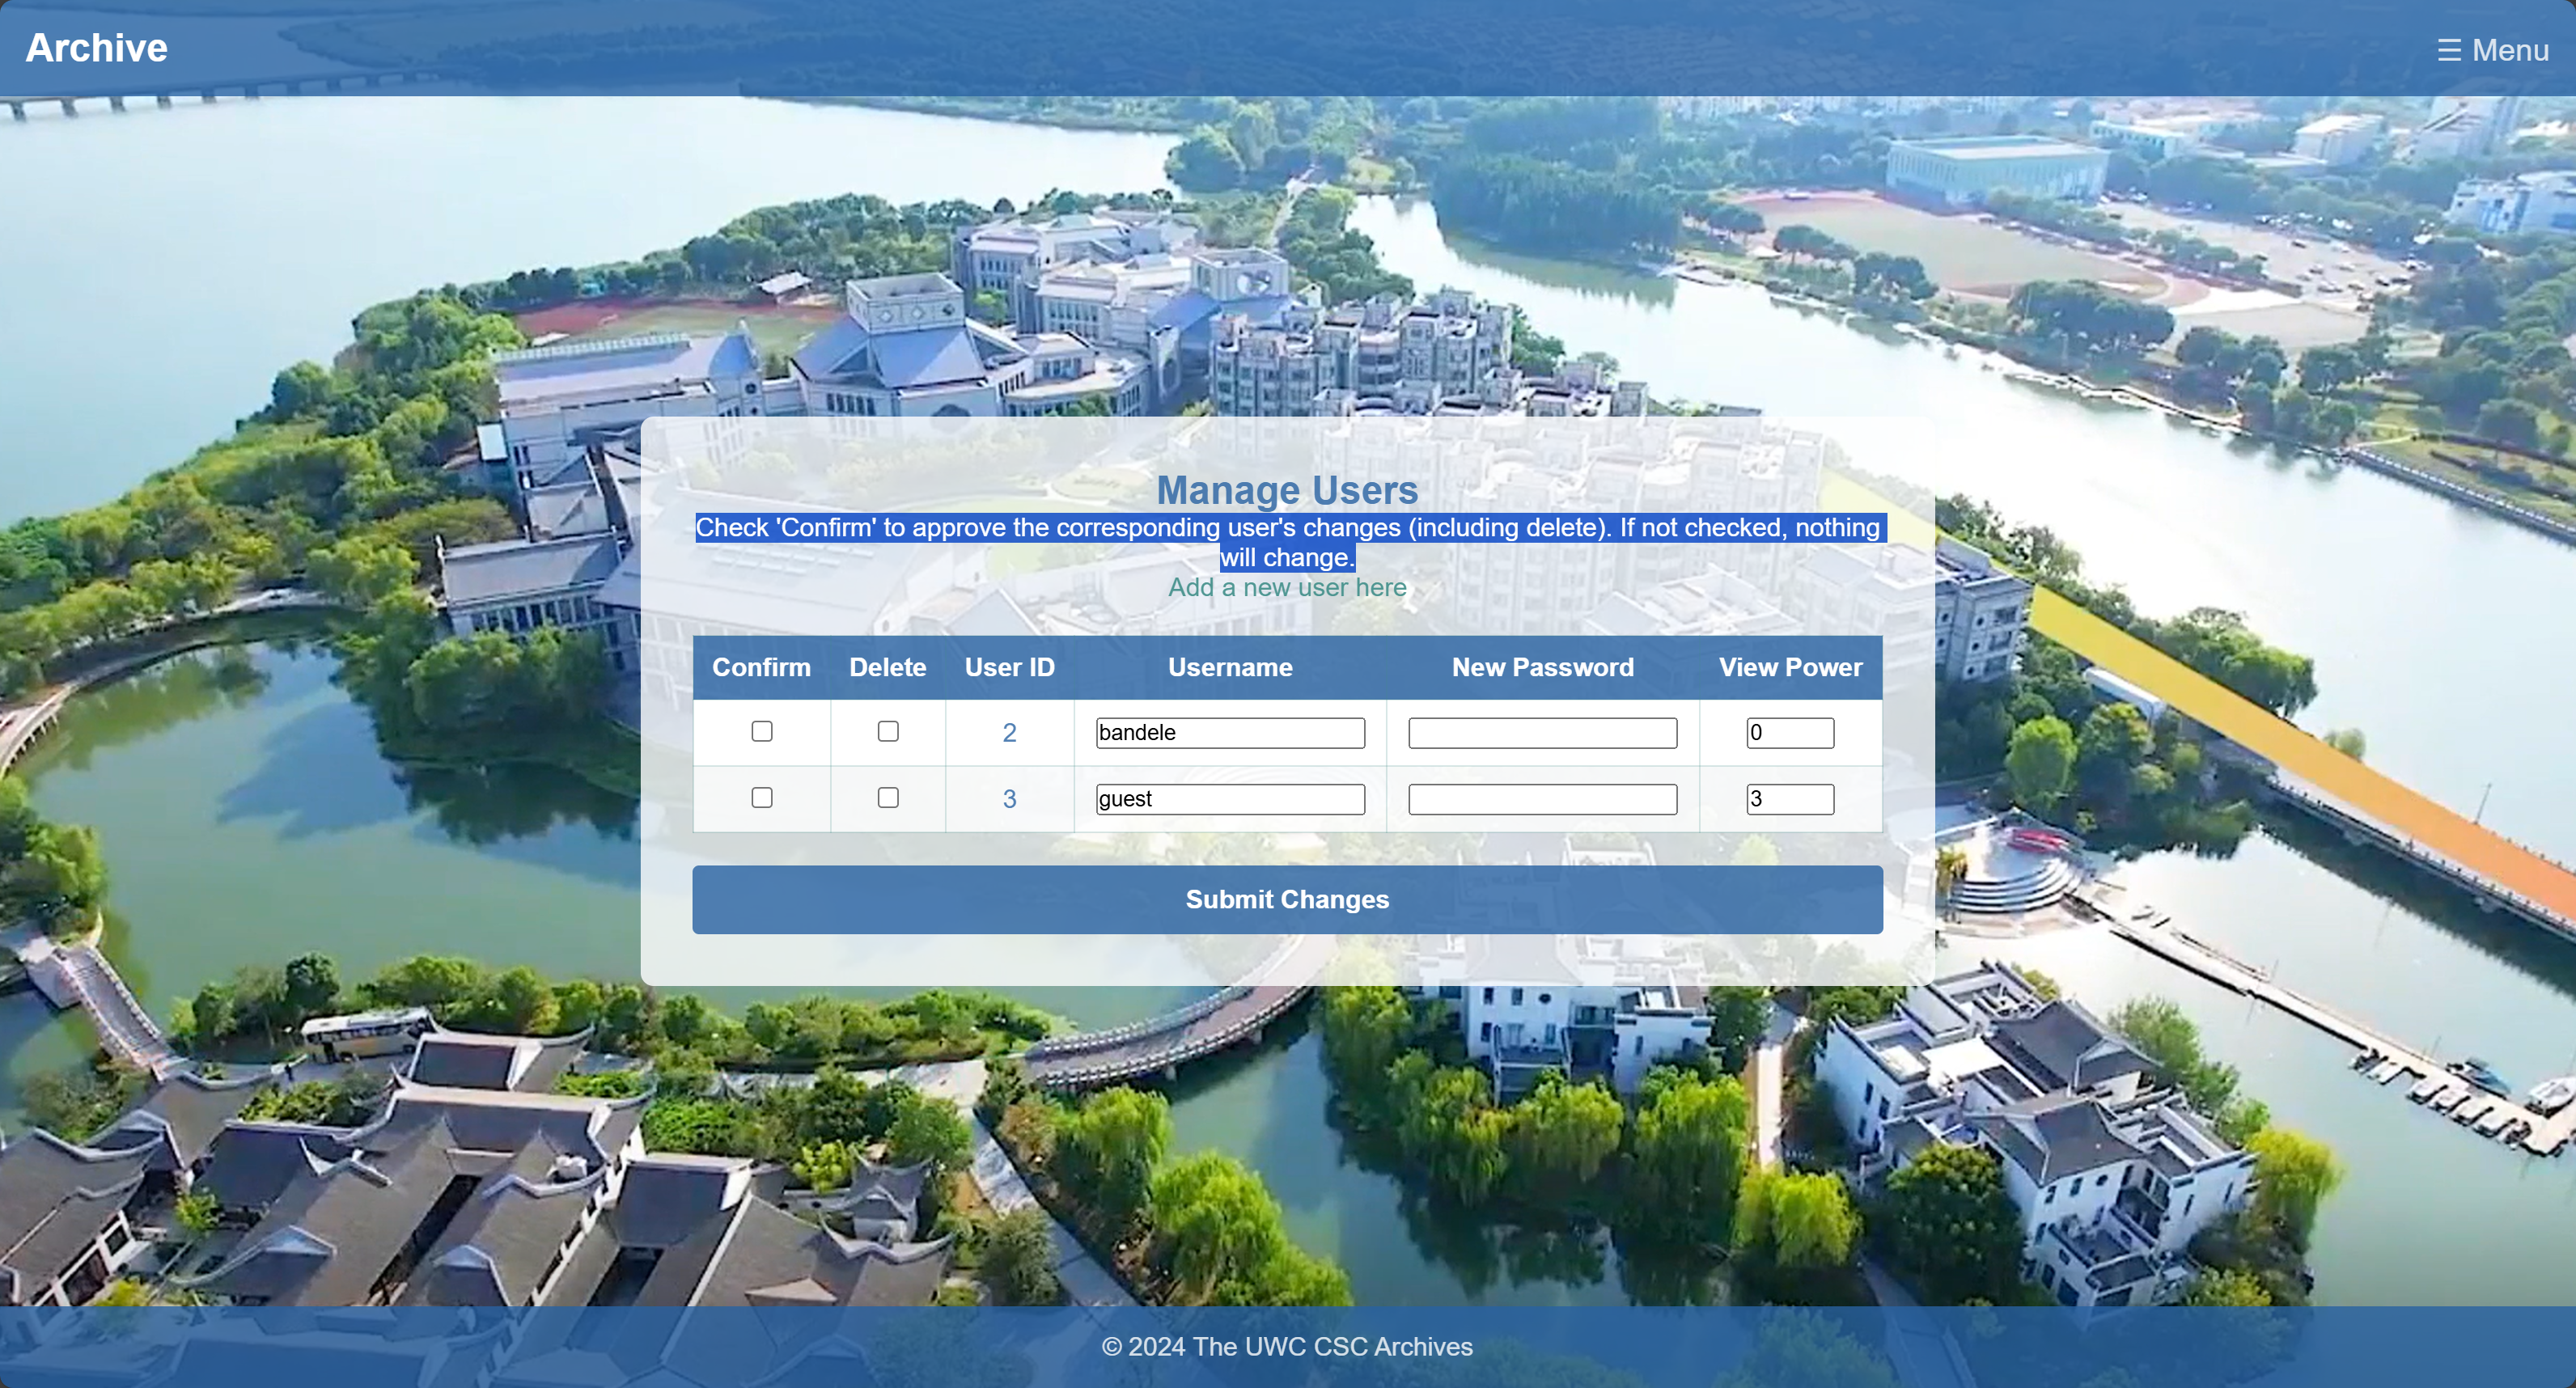Click the Archive site title
This screenshot has height=1388, width=2576.
[x=96, y=48]
